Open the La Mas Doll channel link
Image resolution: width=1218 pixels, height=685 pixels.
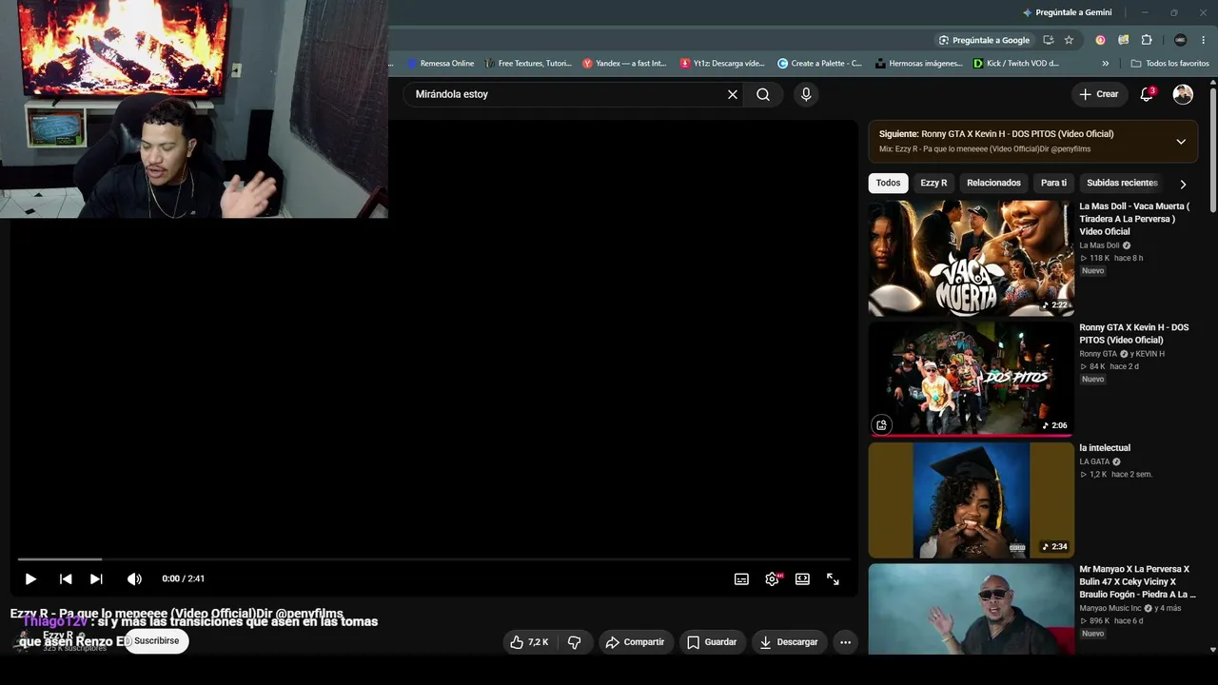click(x=1099, y=245)
